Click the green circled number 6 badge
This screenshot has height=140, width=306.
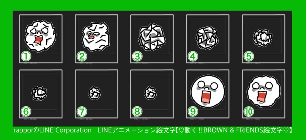pyautogui.click(x=26, y=112)
